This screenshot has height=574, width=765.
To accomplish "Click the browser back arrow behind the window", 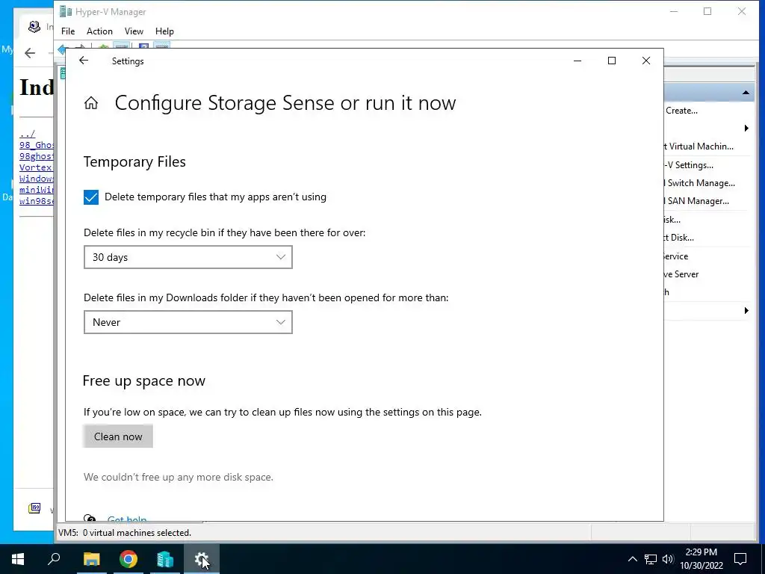I will (30, 53).
